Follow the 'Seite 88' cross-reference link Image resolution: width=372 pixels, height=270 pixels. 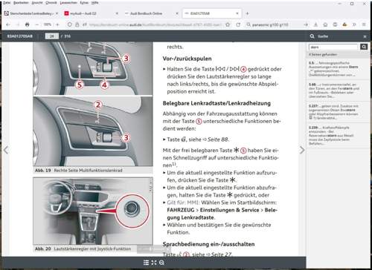coord(218,139)
